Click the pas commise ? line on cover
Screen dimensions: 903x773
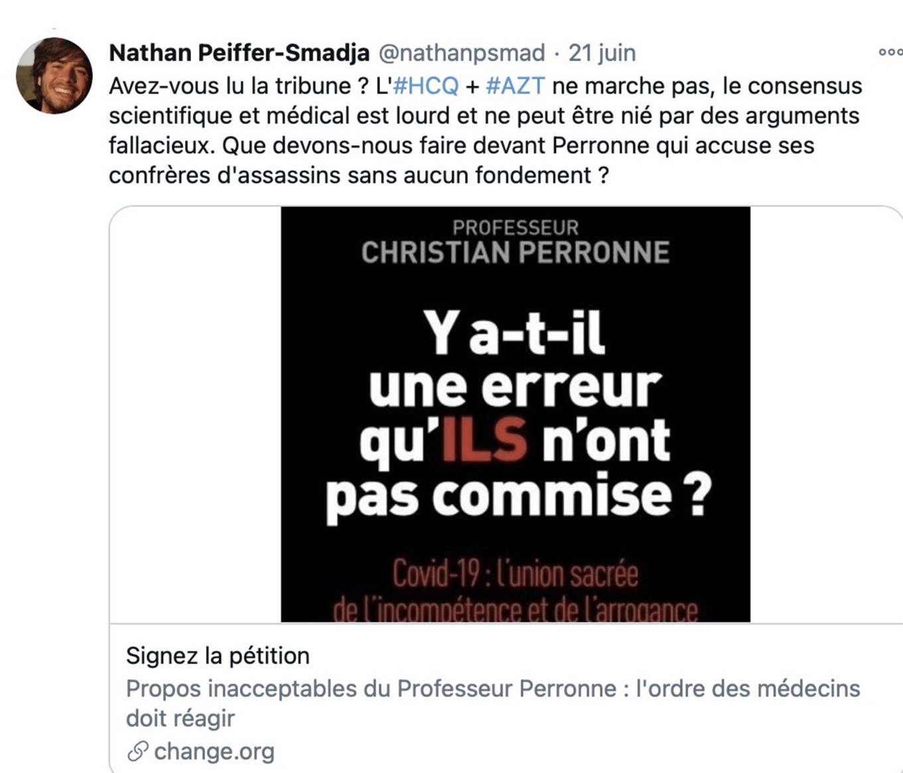tap(518, 496)
